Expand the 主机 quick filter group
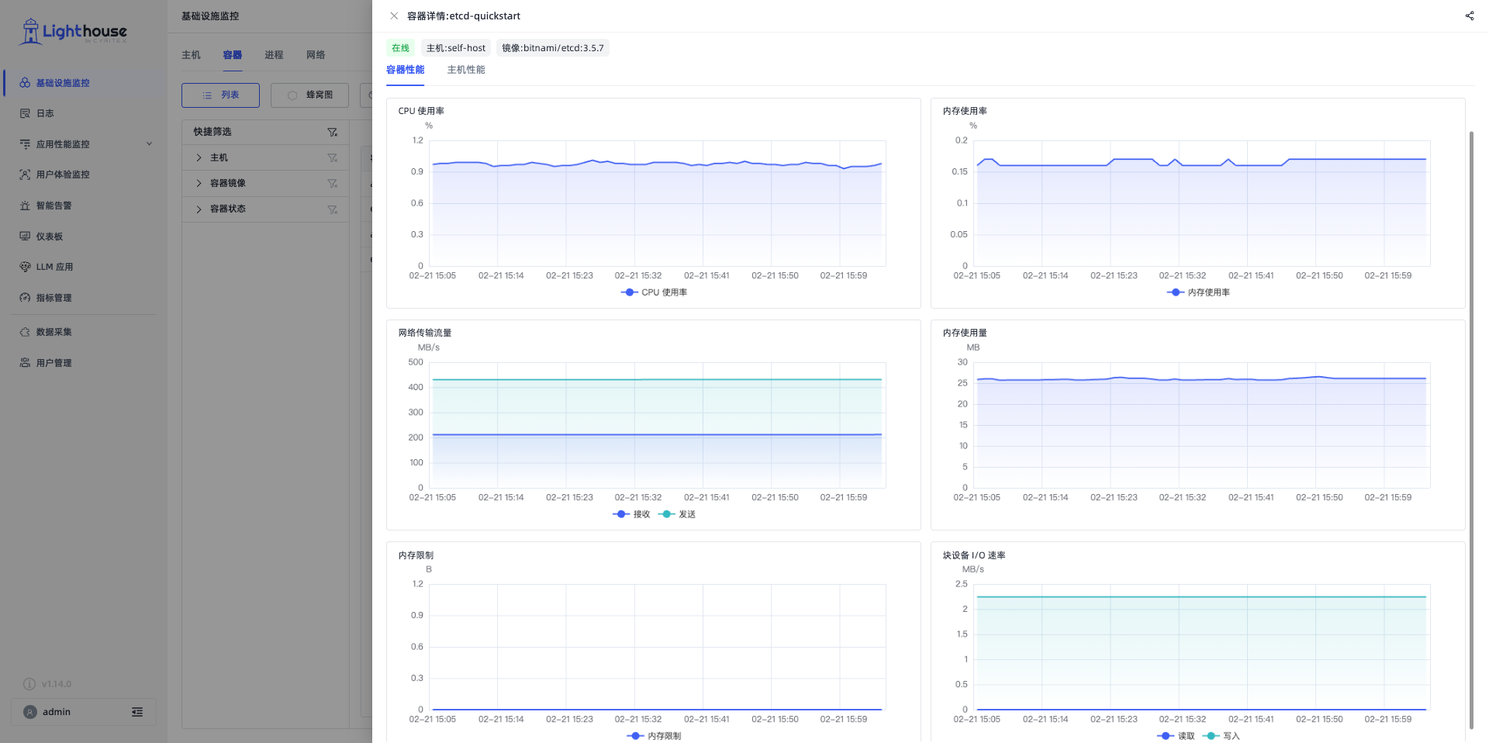This screenshot has width=1489, height=743. pyautogui.click(x=199, y=157)
